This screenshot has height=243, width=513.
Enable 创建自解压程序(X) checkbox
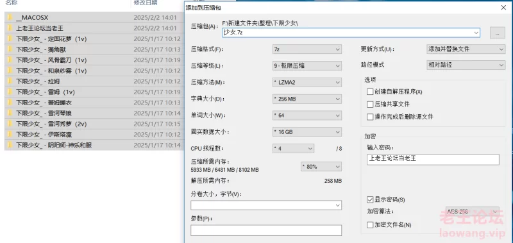370,92
